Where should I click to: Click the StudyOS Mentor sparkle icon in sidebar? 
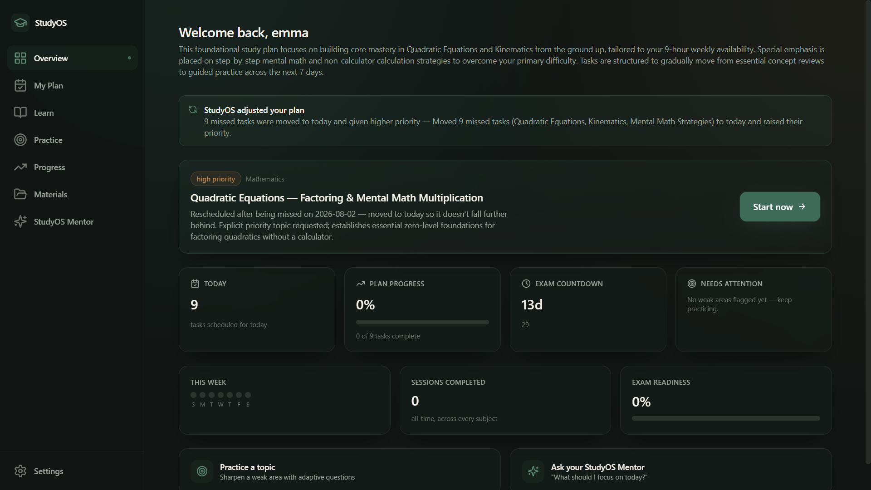(20, 221)
